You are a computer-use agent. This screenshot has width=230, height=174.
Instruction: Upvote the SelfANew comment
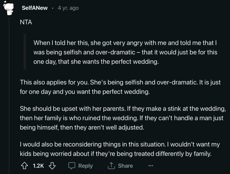pyautogui.click(x=24, y=166)
